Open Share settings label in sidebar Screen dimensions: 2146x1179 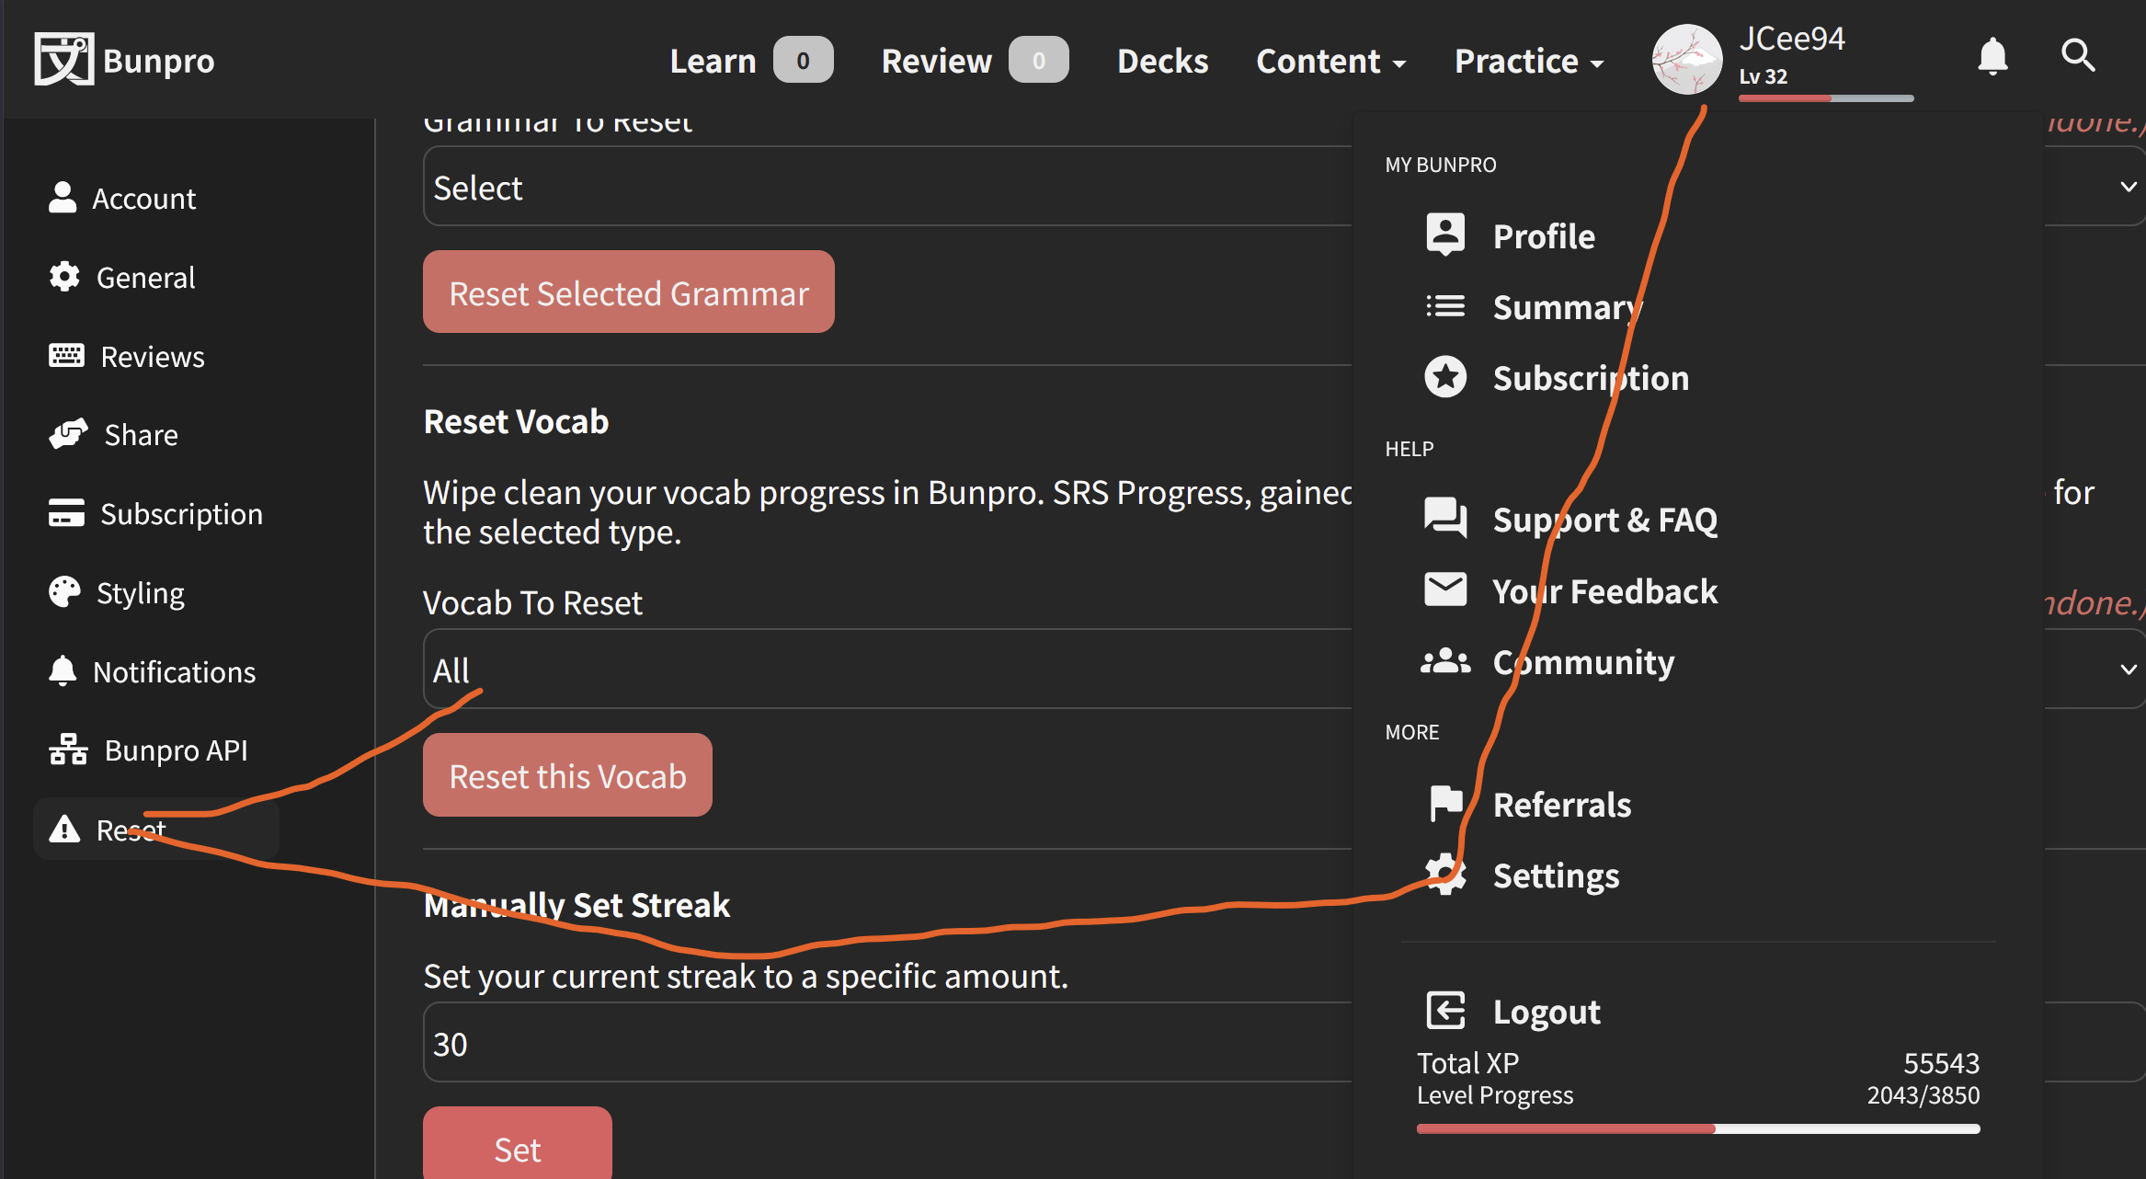click(x=141, y=435)
